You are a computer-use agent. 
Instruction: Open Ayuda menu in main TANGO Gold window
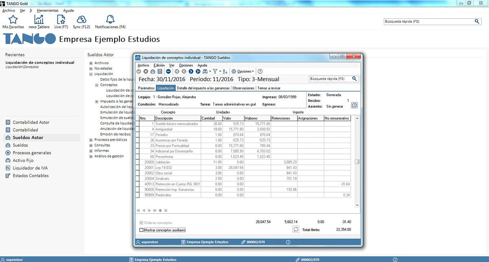pos(68,10)
